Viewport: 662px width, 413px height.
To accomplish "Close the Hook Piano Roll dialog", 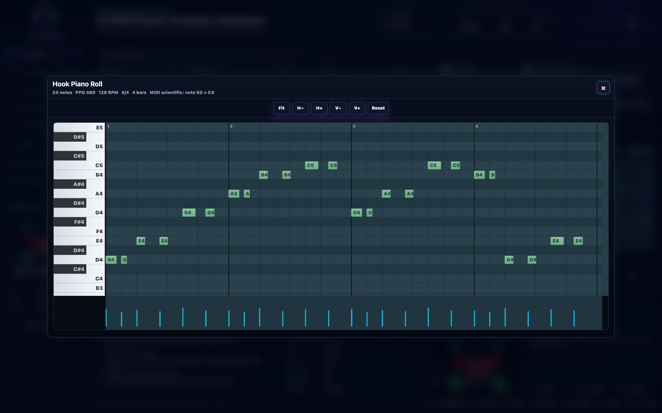I will pyautogui.click(x=603, y=88).
